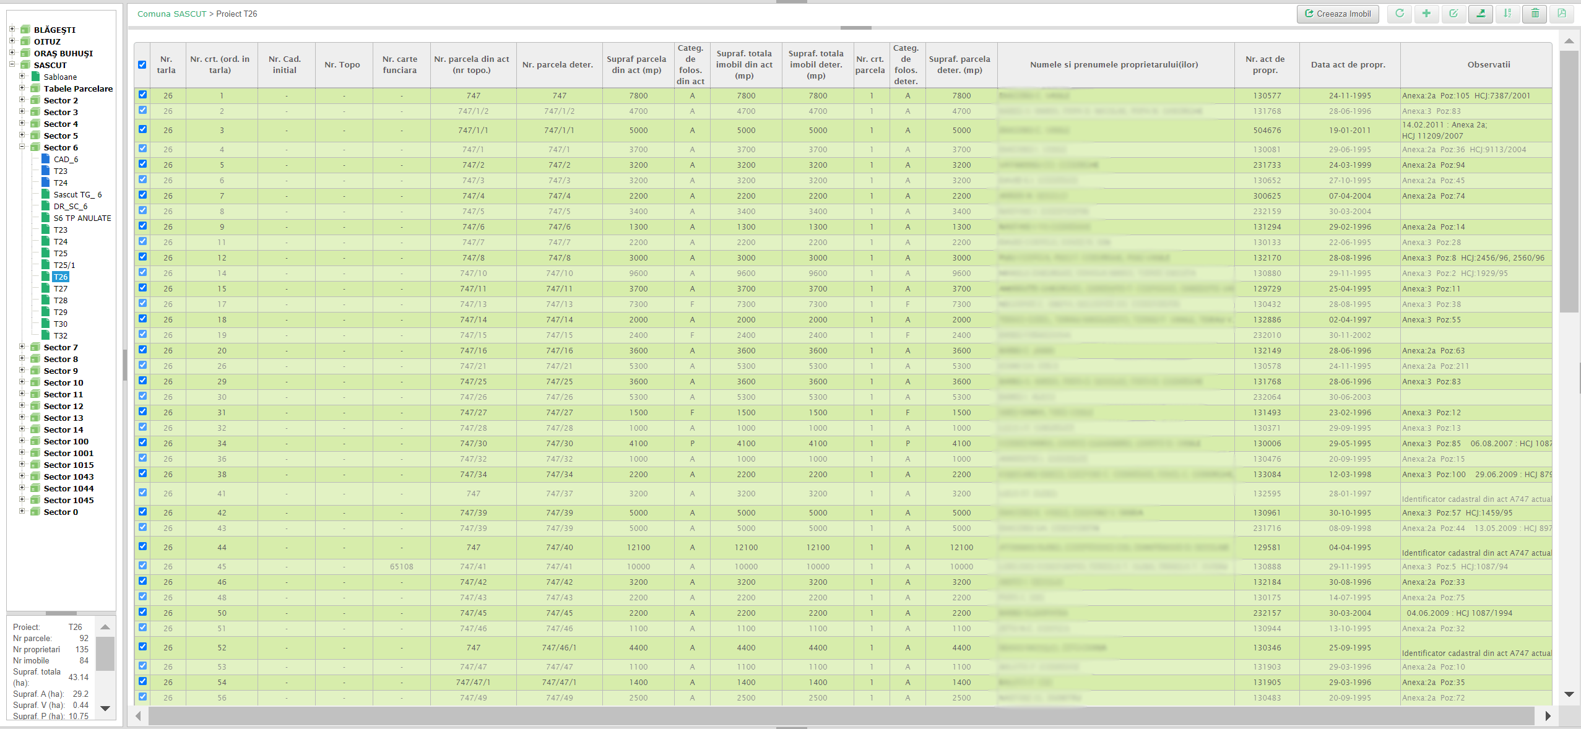Click the edit pencil icon in toolbar

pyautogui.click(x=1453, y=14)
